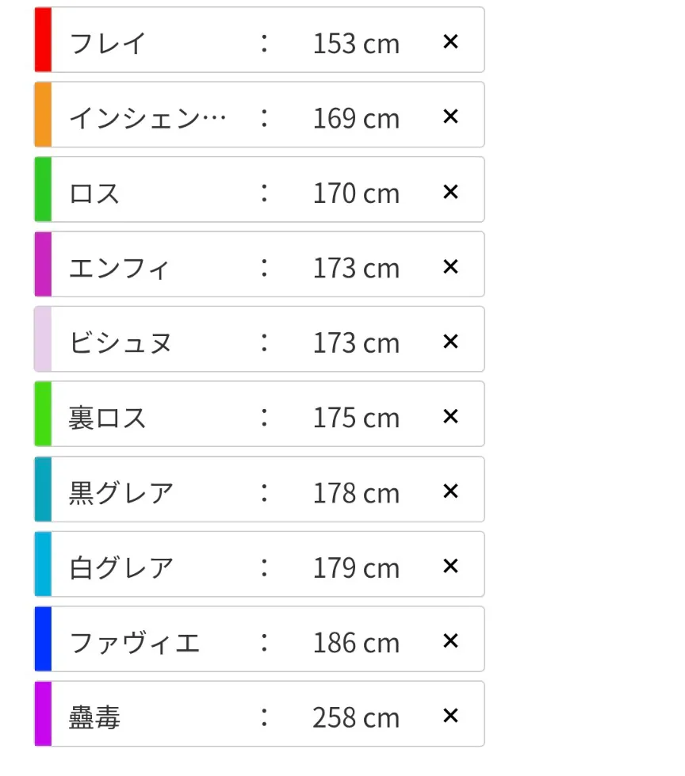The width and height of the screenshot is (685, 776).
Task: Click the エンフィ name text
Action: pyautogui.click(x=119, y=268)
